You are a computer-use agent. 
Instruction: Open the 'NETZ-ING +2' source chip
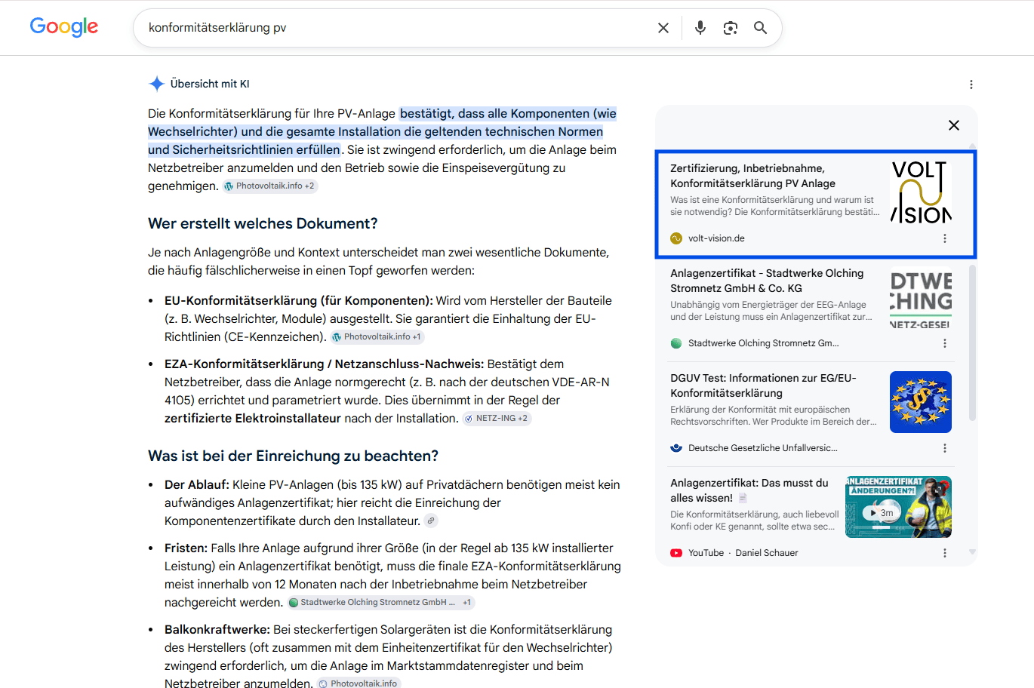click(x=497, y=418)
